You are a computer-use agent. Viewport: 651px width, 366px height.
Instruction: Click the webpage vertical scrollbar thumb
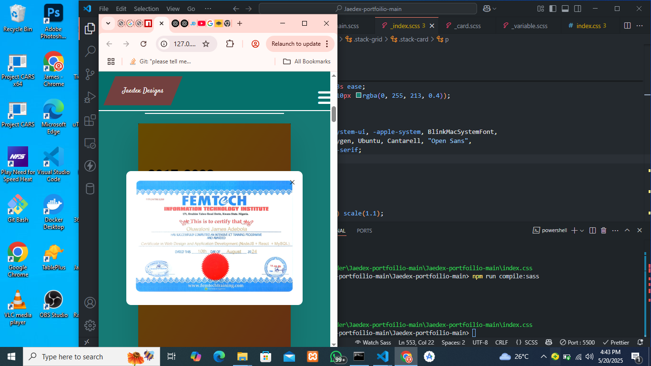click(x=334, y=114)
